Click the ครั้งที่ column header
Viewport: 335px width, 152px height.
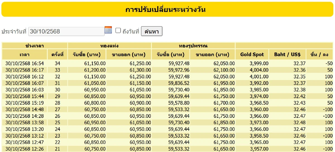tap(57, 54)
